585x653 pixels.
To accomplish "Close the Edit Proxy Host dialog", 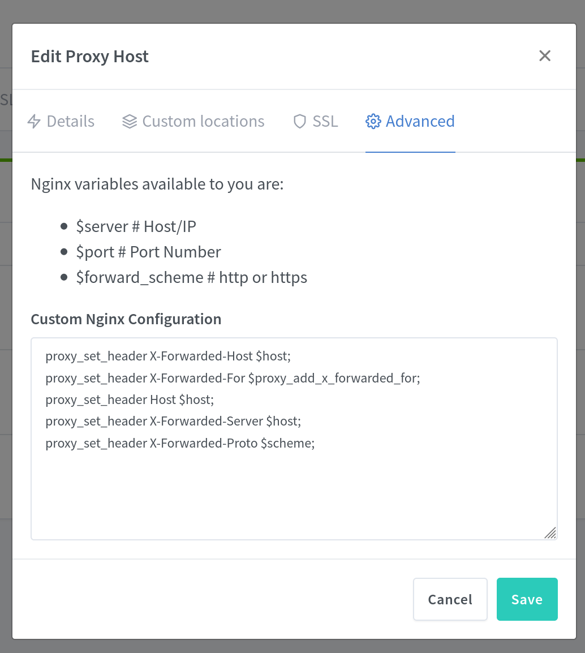I will click(x=544, y=55).
